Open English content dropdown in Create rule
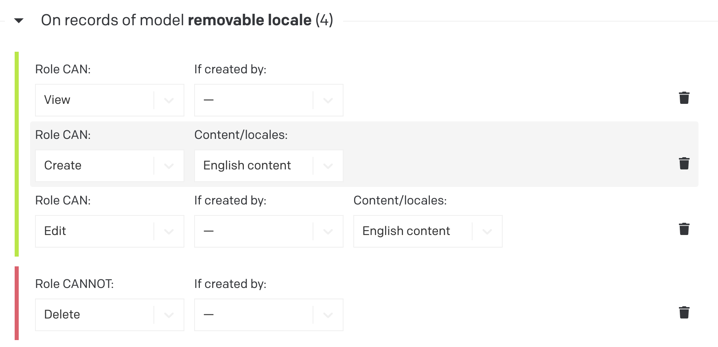This screenshot has width=718, height=347. [x=269, y=166]
